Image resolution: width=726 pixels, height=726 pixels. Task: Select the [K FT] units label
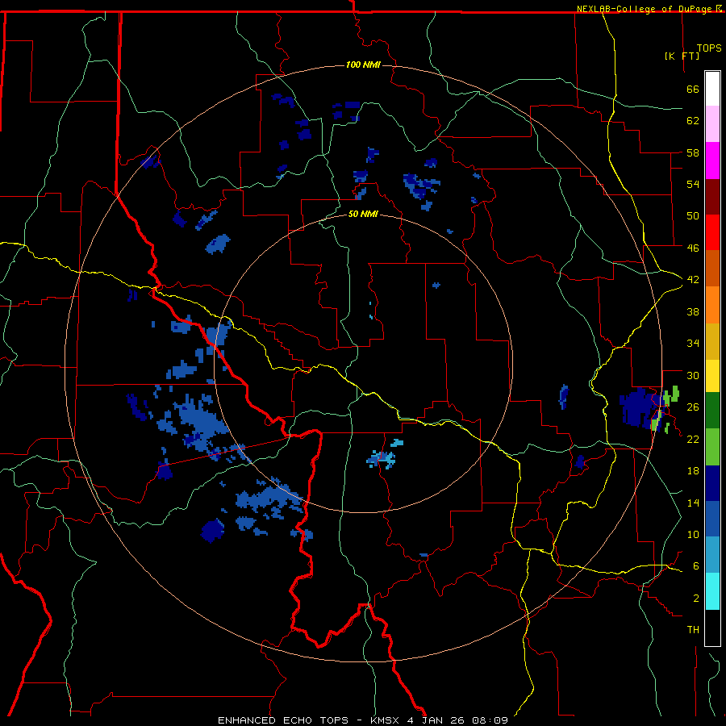(682, 56)
